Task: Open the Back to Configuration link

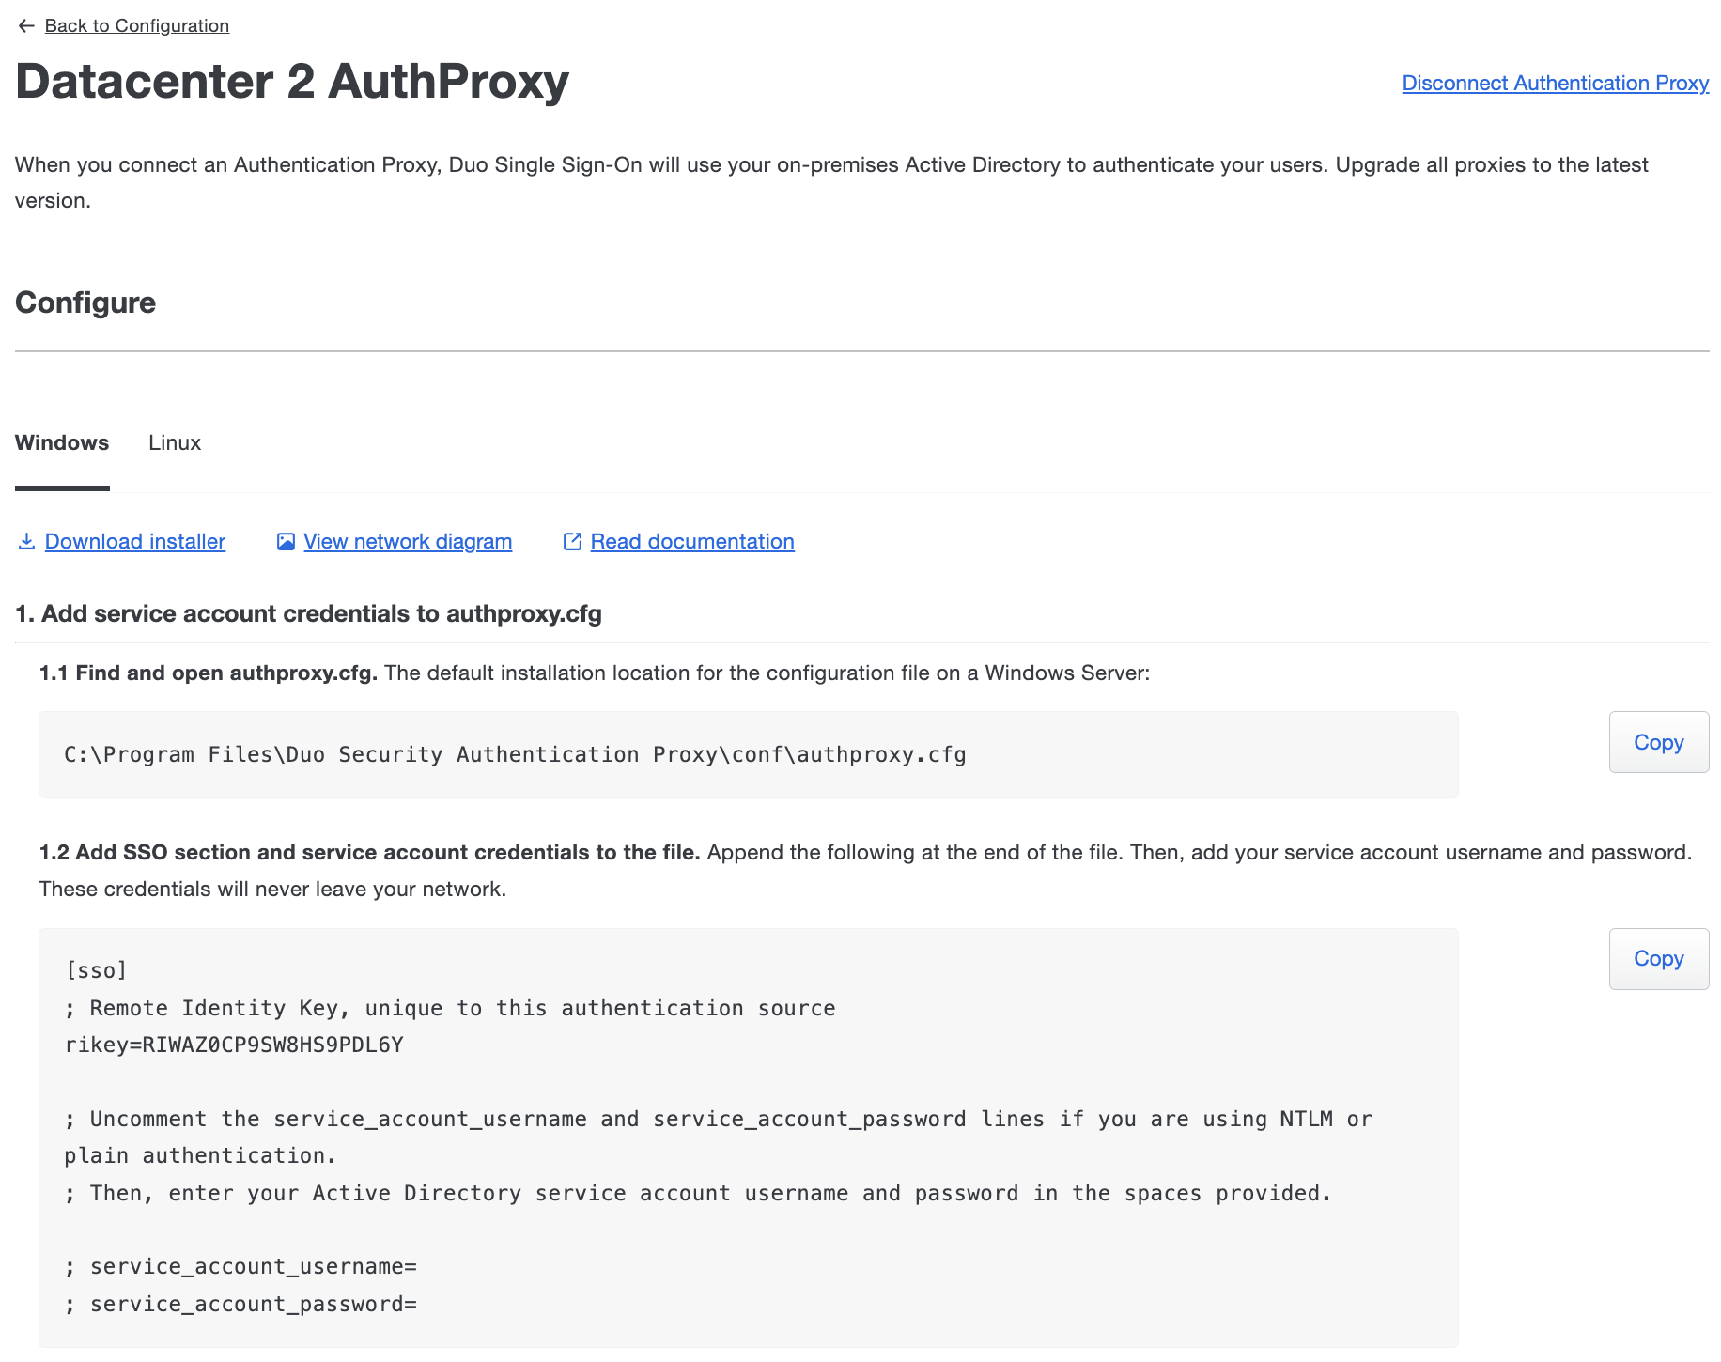Action: click(136, 26)
